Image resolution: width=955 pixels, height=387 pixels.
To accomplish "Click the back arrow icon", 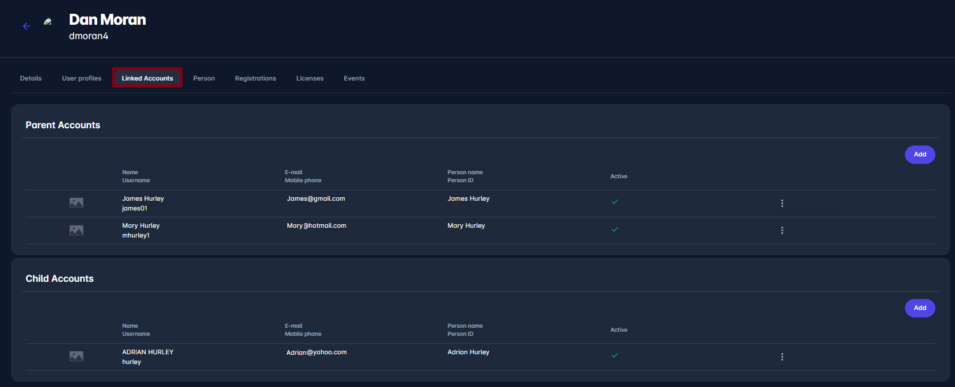I will [x=26, y=26].
